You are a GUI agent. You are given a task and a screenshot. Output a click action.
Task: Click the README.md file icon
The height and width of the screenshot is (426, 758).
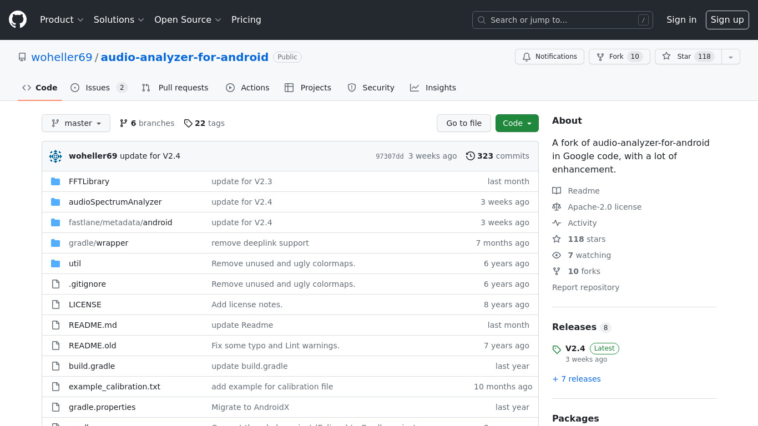click(x=55, y=325)
